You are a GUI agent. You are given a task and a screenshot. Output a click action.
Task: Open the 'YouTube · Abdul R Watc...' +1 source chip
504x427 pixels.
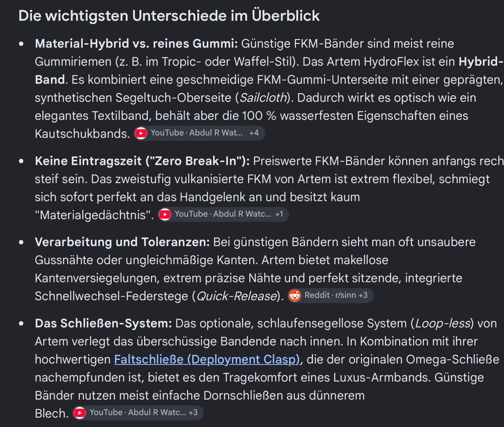223,214
